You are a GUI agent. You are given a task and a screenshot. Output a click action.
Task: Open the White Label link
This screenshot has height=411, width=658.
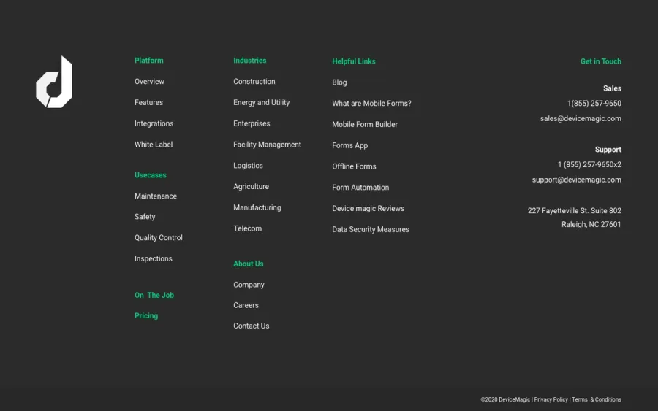click(x=154, y=145)
